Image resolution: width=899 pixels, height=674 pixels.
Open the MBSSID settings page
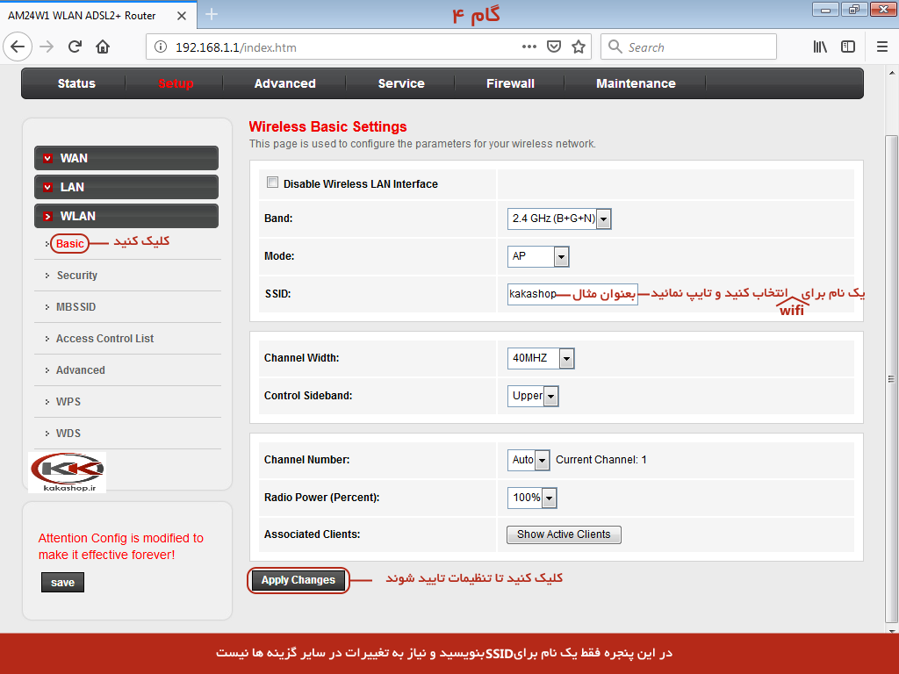(76, 306)
